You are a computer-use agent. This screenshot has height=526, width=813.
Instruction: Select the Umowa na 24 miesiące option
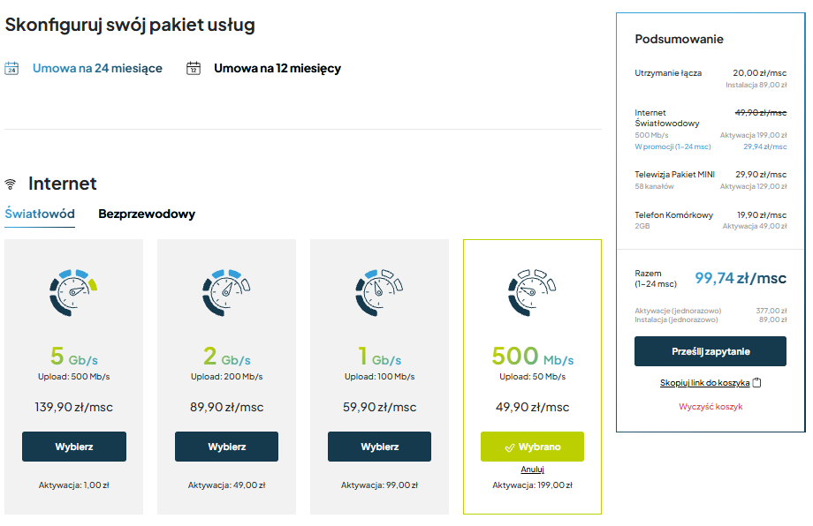(97, 68)
